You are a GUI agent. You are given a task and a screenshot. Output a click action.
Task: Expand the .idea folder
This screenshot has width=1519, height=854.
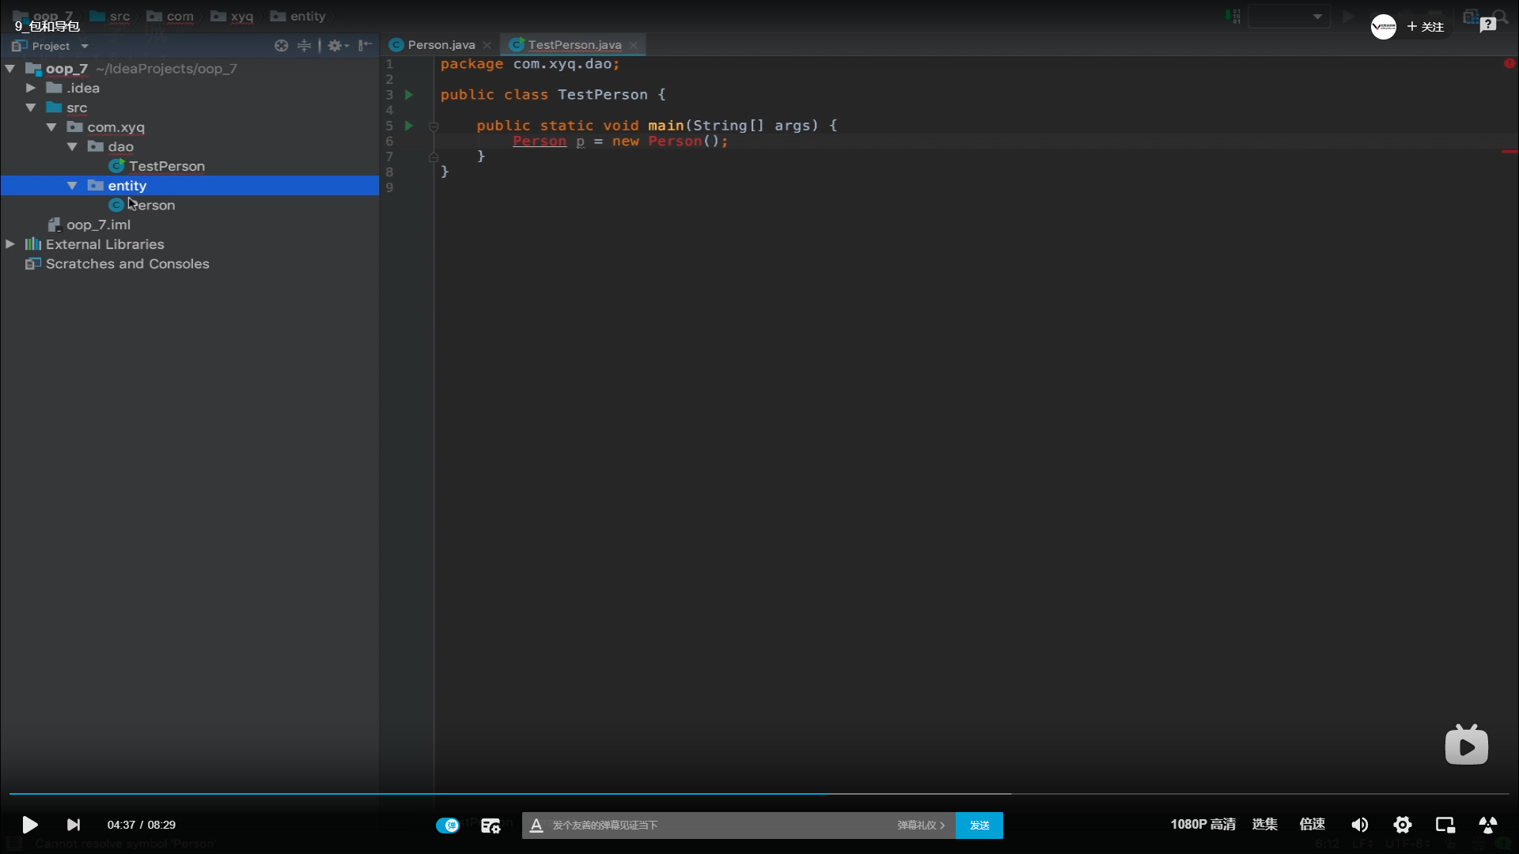pos(31,88)
